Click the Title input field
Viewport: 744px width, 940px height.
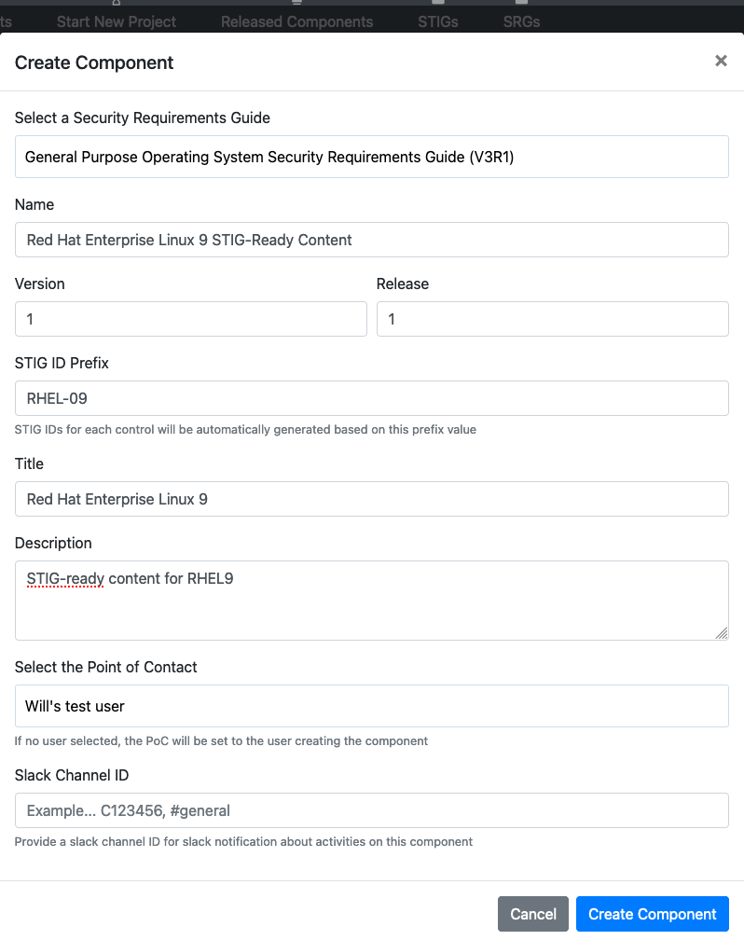[371, 499]
